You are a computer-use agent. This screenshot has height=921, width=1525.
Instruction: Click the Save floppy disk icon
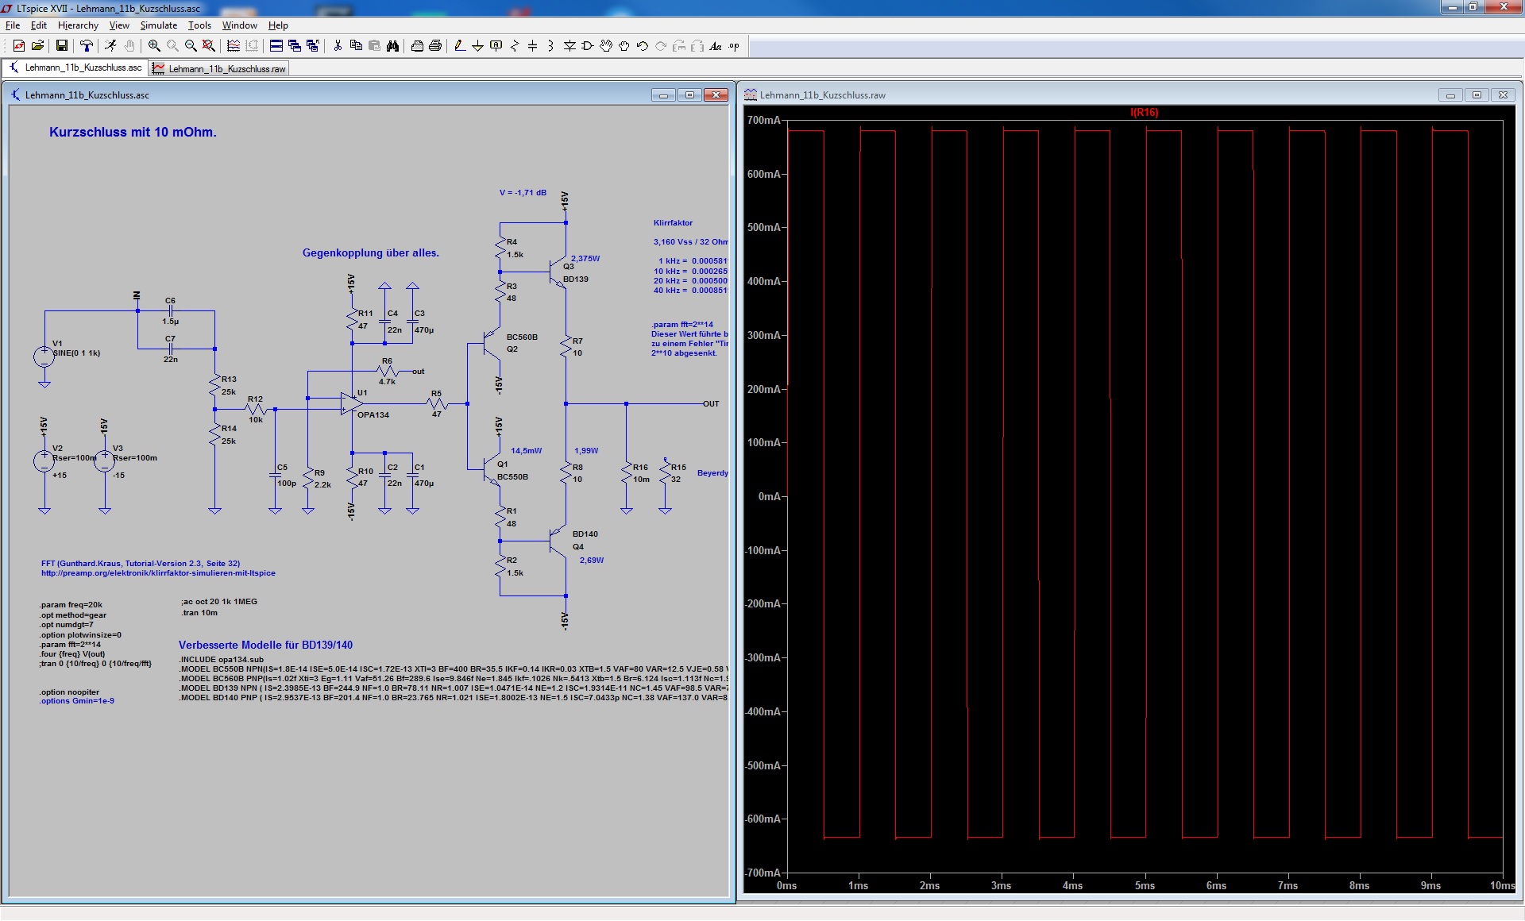click(61, 46)
